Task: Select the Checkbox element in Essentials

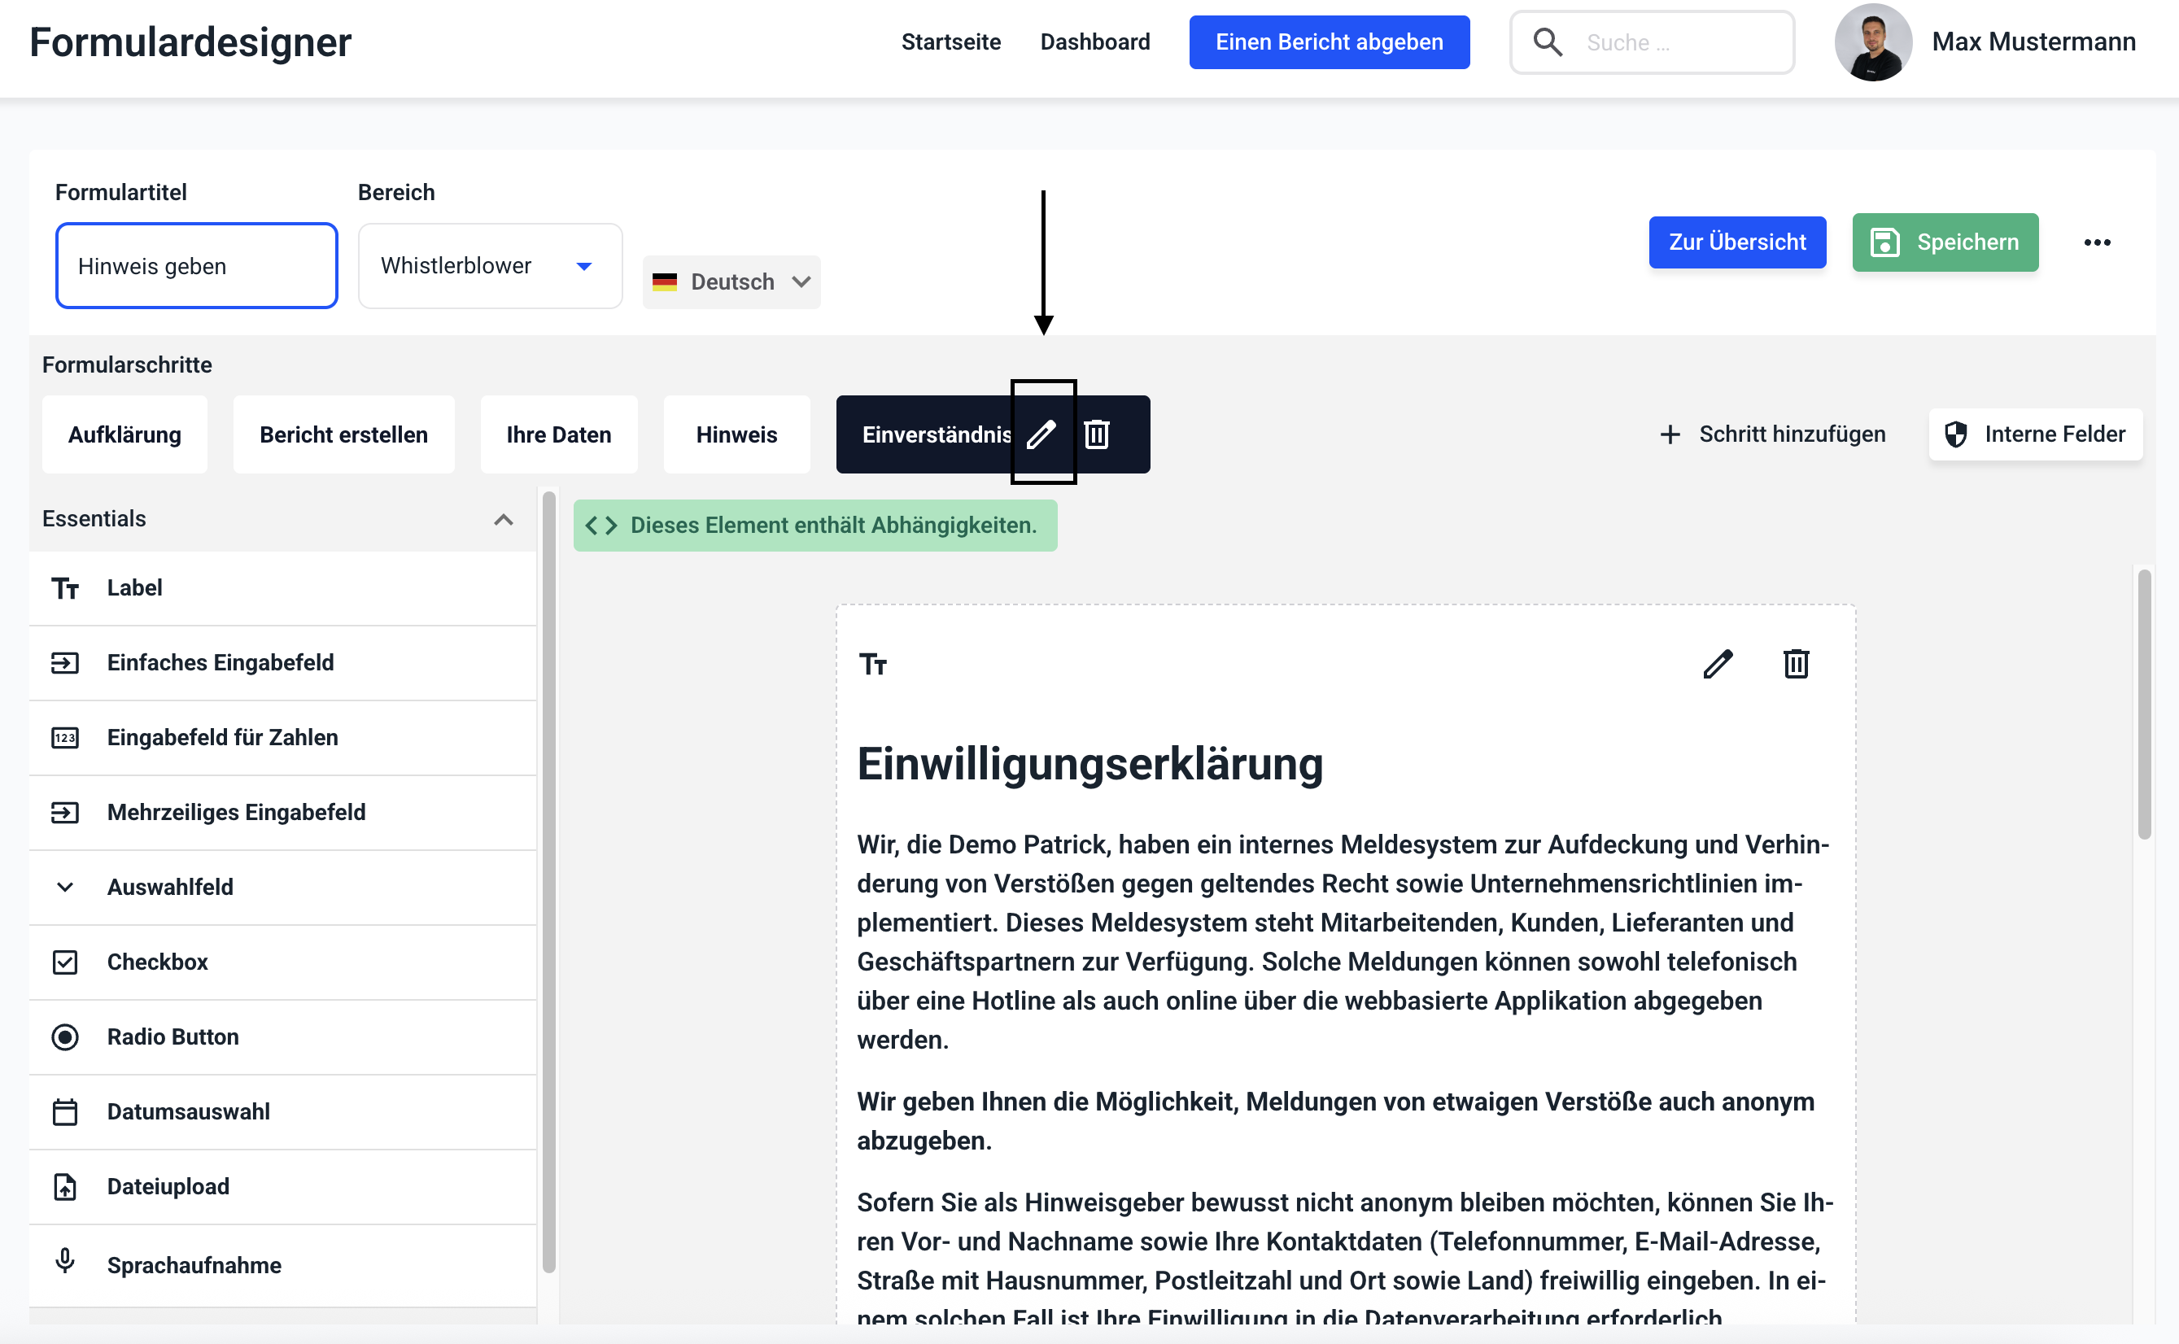Action: pos(157,962)
